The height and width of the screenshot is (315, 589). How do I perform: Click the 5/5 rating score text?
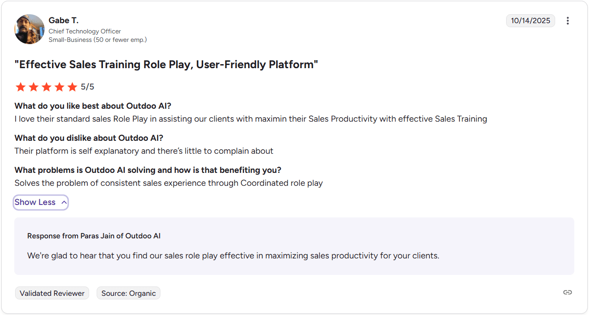87,87
